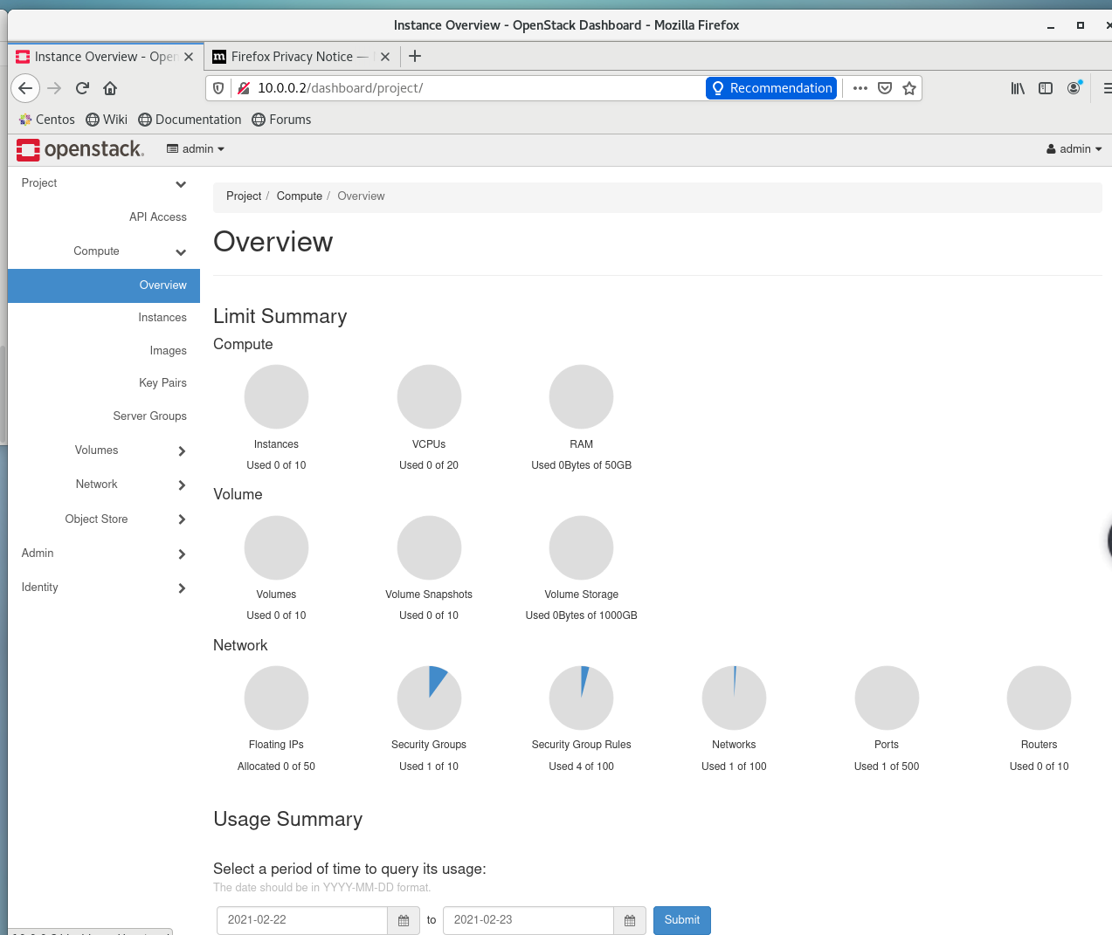The width and height of the screenshot is (1112, 935).
Task: Open the Pocket save icon
Action: pyautogui.click(x=885, y=88)
